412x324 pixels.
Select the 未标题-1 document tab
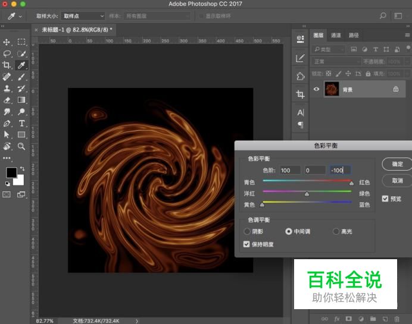(x=77, y=30)
